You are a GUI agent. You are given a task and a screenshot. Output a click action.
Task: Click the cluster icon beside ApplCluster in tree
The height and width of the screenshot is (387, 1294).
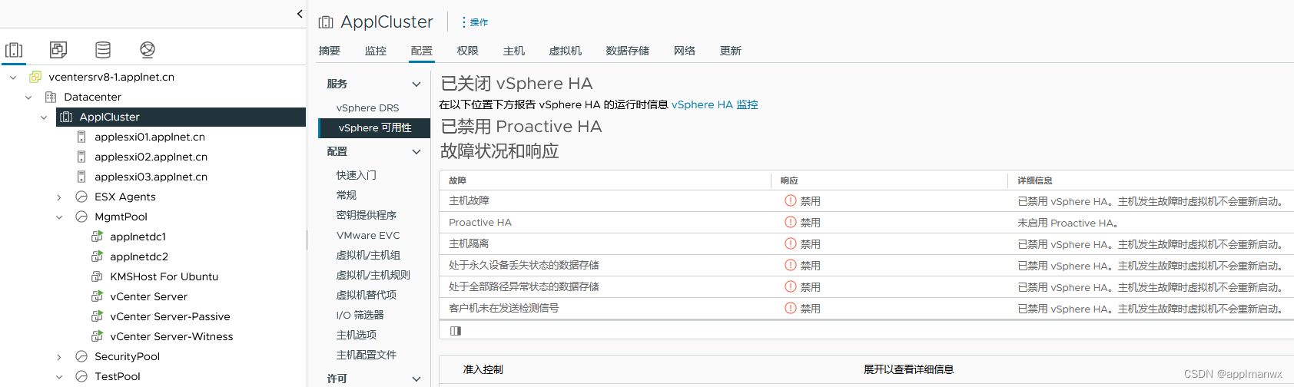[66, 117]
